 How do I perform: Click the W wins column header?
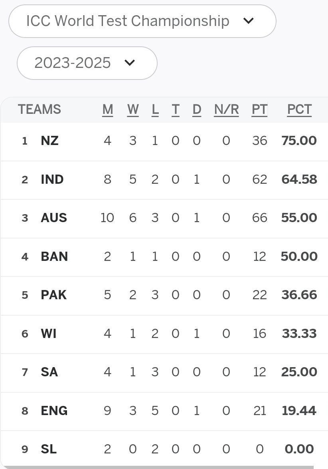point(133,110)
